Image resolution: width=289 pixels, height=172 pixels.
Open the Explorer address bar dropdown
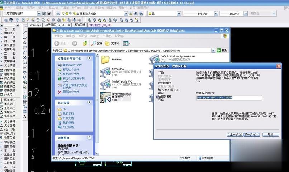point(213,50)
